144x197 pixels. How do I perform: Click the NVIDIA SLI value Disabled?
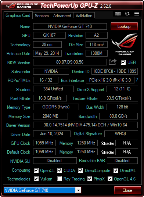pyautogui.click(x=55, y=161)
